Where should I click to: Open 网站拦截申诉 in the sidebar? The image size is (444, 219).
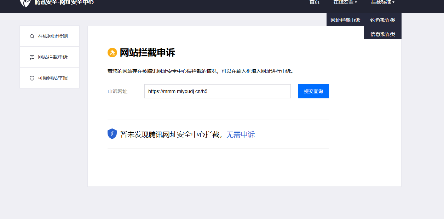50,57
